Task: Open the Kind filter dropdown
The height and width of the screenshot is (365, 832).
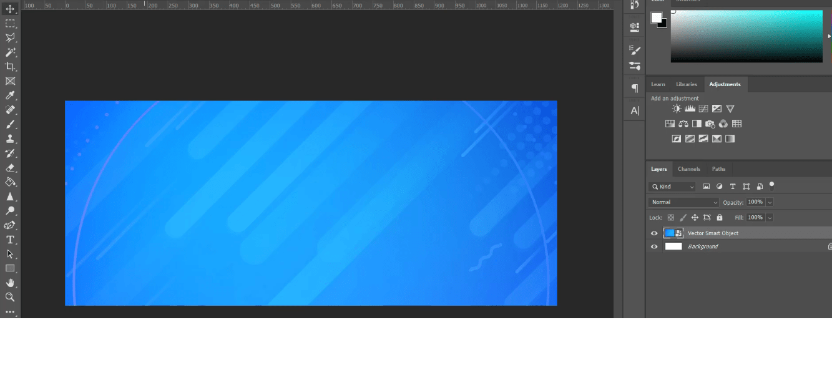Action: (672, 187)
